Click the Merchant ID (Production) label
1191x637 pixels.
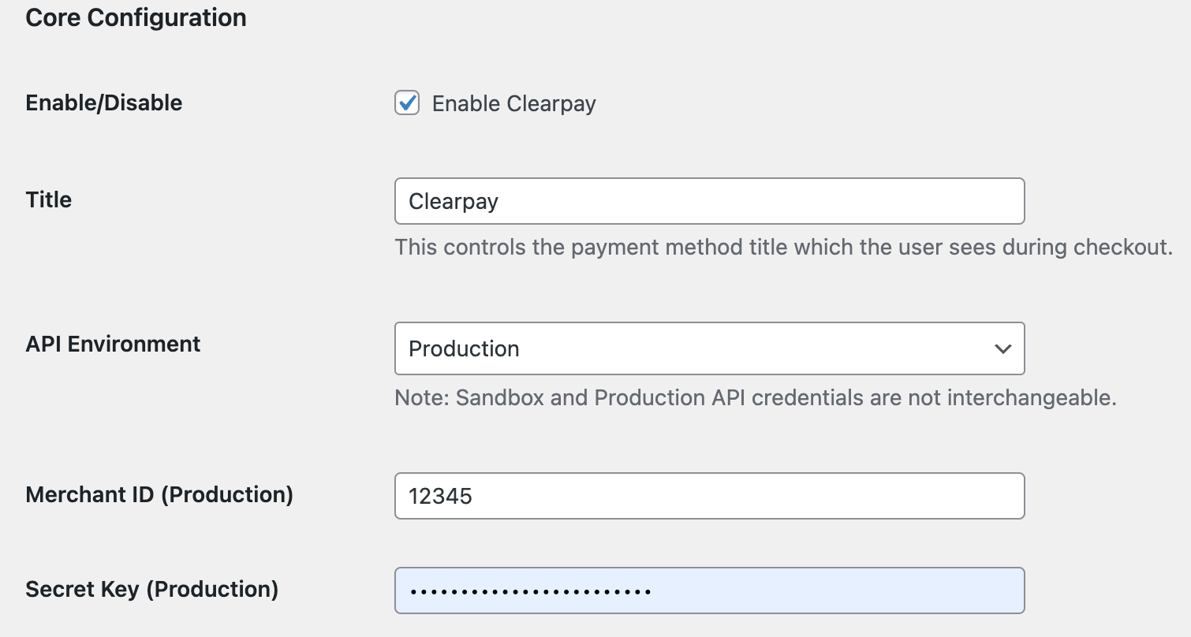159,495
